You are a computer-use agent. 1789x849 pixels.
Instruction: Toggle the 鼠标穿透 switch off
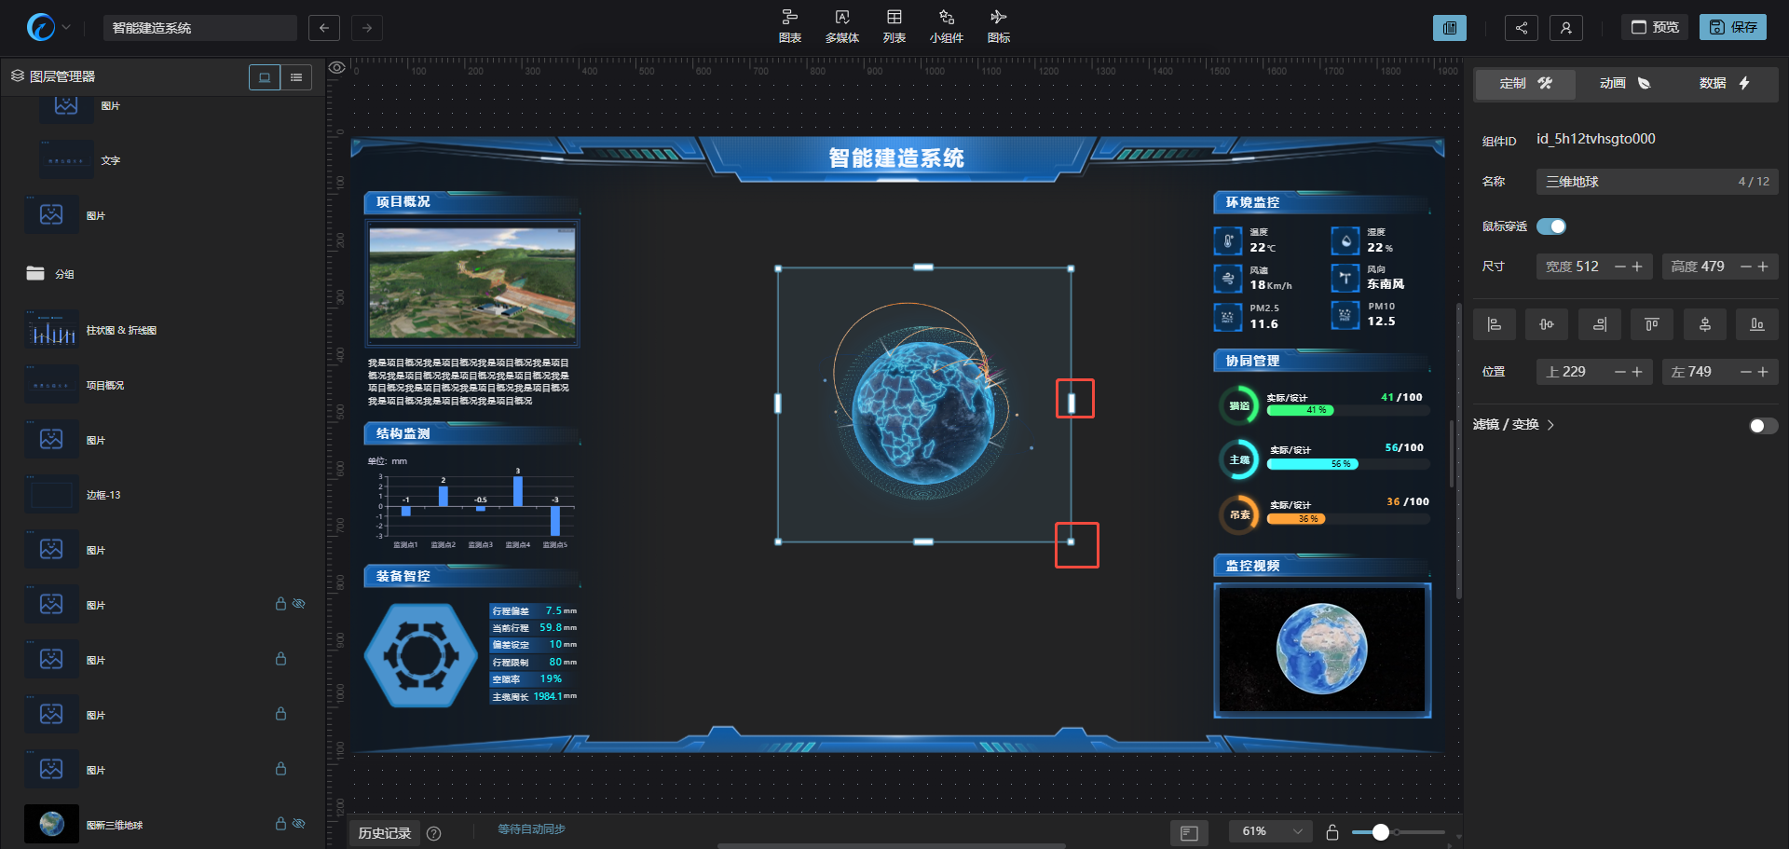click(x=1551, y=226)
